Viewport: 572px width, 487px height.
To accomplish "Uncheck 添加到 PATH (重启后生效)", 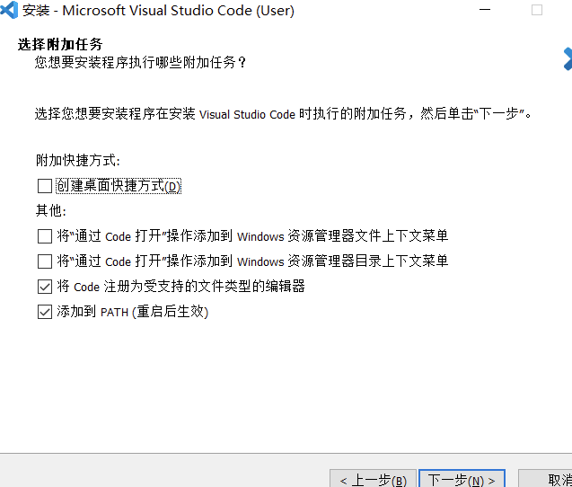I will 45,312.
